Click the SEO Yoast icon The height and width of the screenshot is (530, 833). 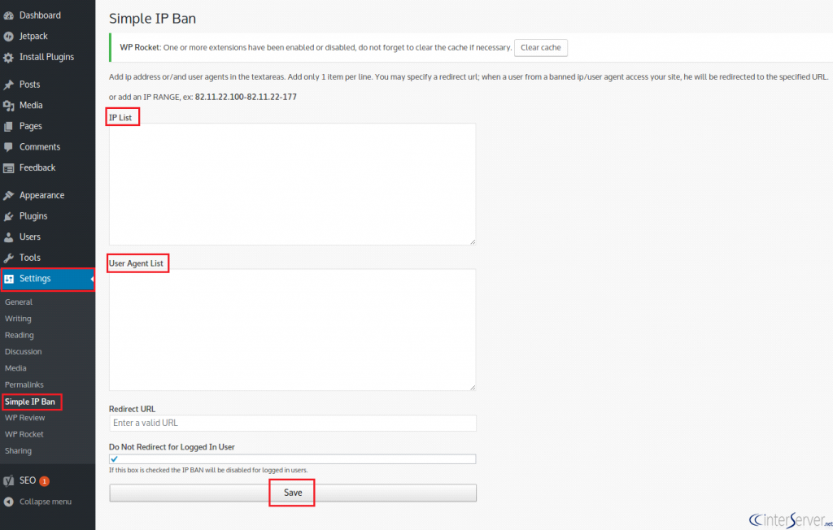pyautogui.click(x=8, y=480)
